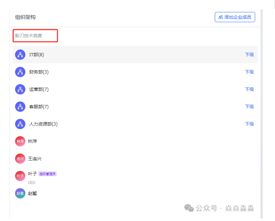Image resolution: width=275 pixels, height=221 pixels.
Task: Expand 下级 for 财务部
Action: [x=249, y=72]
